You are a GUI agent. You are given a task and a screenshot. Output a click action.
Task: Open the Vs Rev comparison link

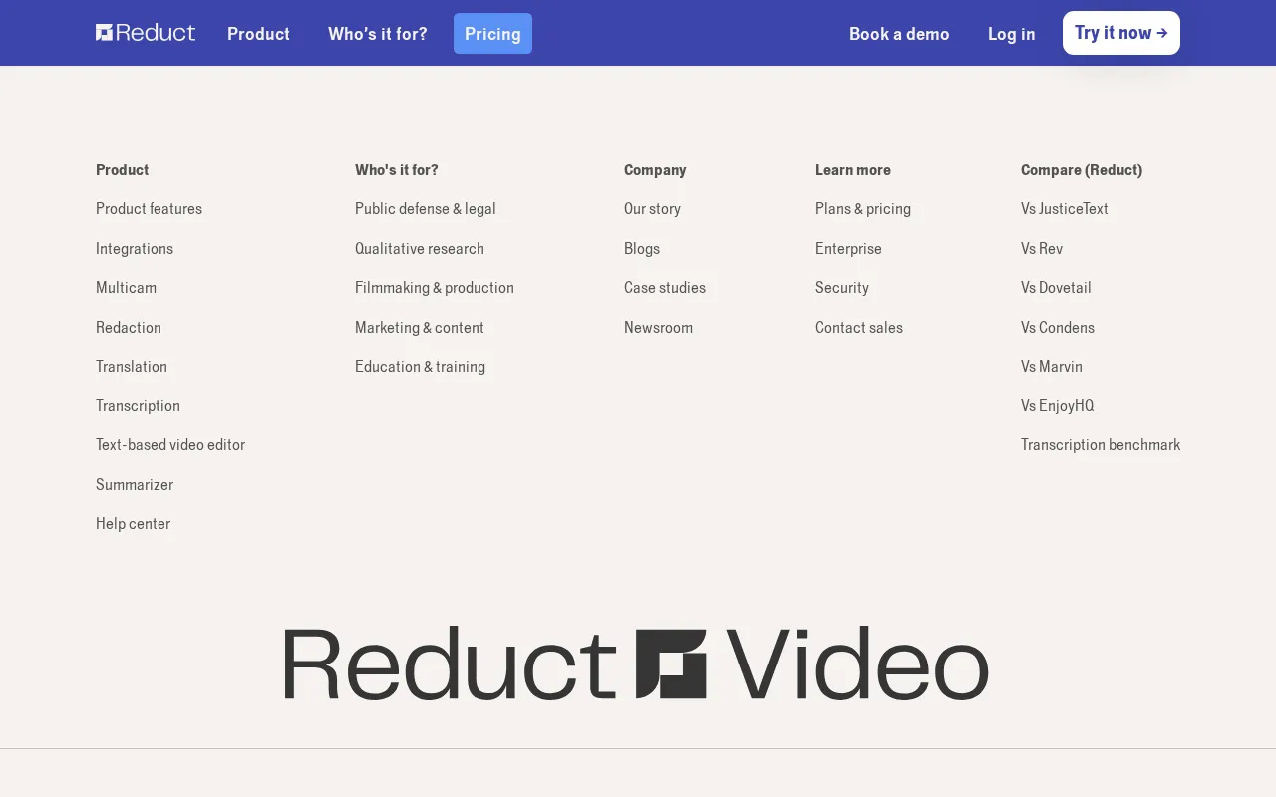click(1042, 249)
